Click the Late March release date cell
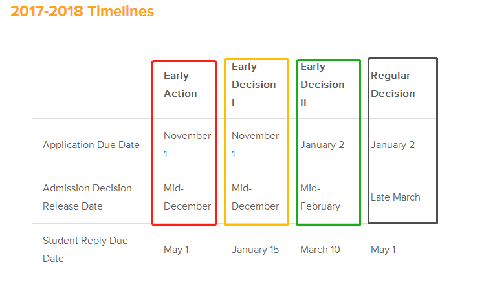484x282 pixels. [x=395, y=197]
